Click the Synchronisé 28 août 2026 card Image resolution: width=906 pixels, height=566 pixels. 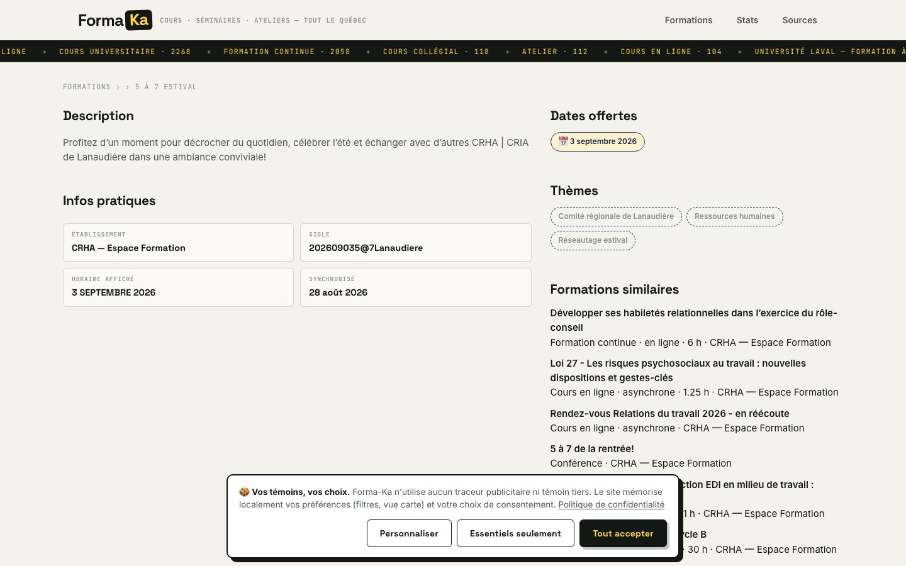tap(415, 287)
